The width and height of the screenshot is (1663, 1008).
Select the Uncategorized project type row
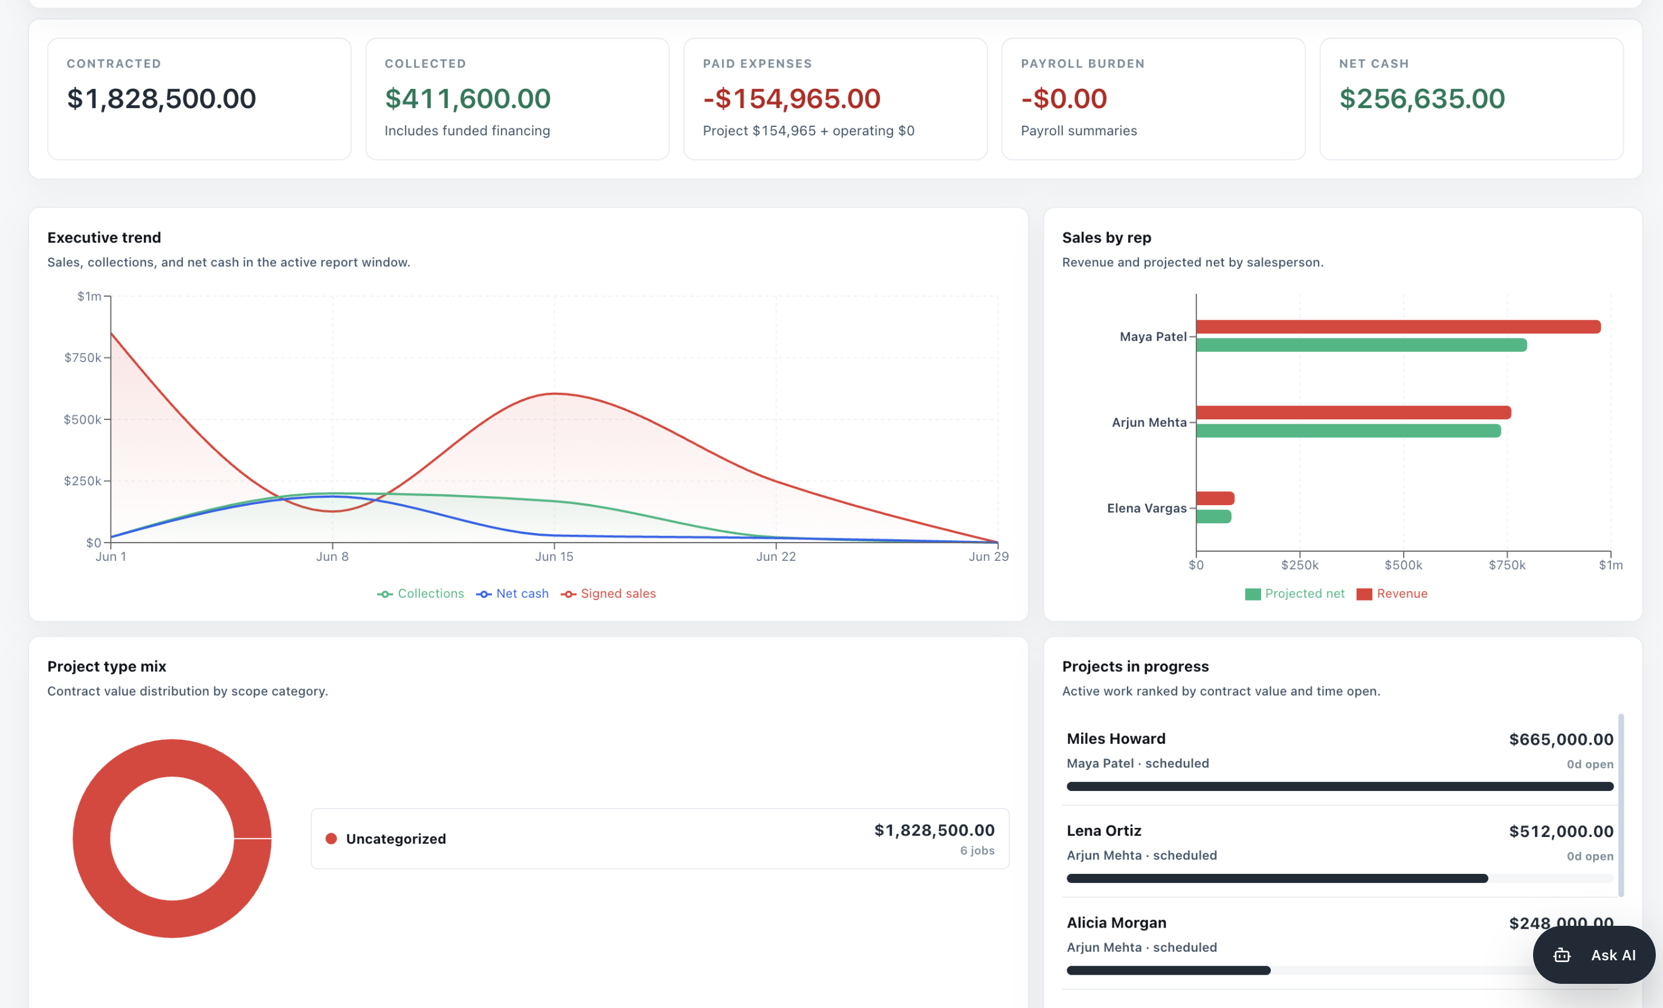(x=660, y=839)
